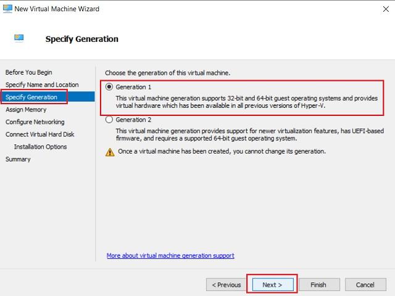This screenshot has height=296, width=395.
Task: Go to the Before You Begin step
Action: [29, 72]
